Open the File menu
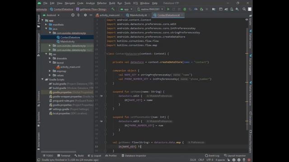 pyautogui.click(x=45, y=3)
